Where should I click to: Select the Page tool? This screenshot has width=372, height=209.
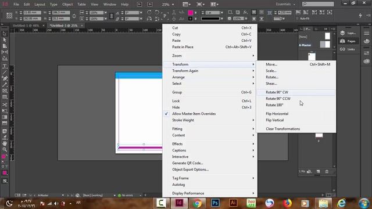[x=5, y=46]
